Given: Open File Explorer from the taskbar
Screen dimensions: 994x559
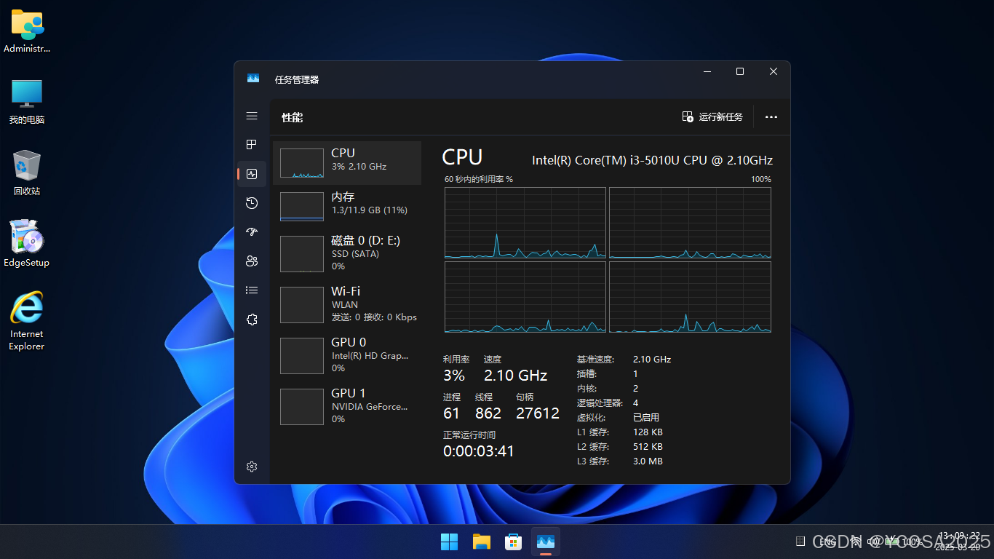Looking at the screenshot, I should (x=482, y=542).
